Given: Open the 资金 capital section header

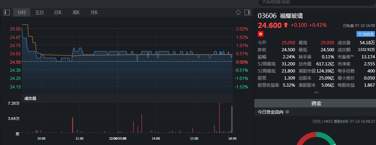Looking at the screenshot, I should click(316, 104).
